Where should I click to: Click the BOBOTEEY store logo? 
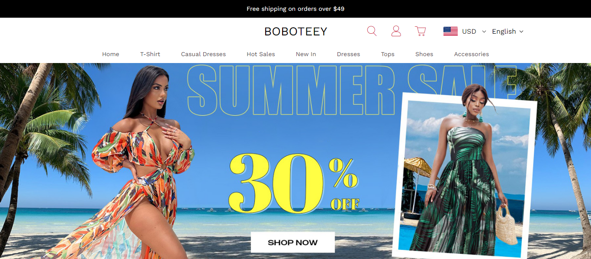tap(295, 32)
